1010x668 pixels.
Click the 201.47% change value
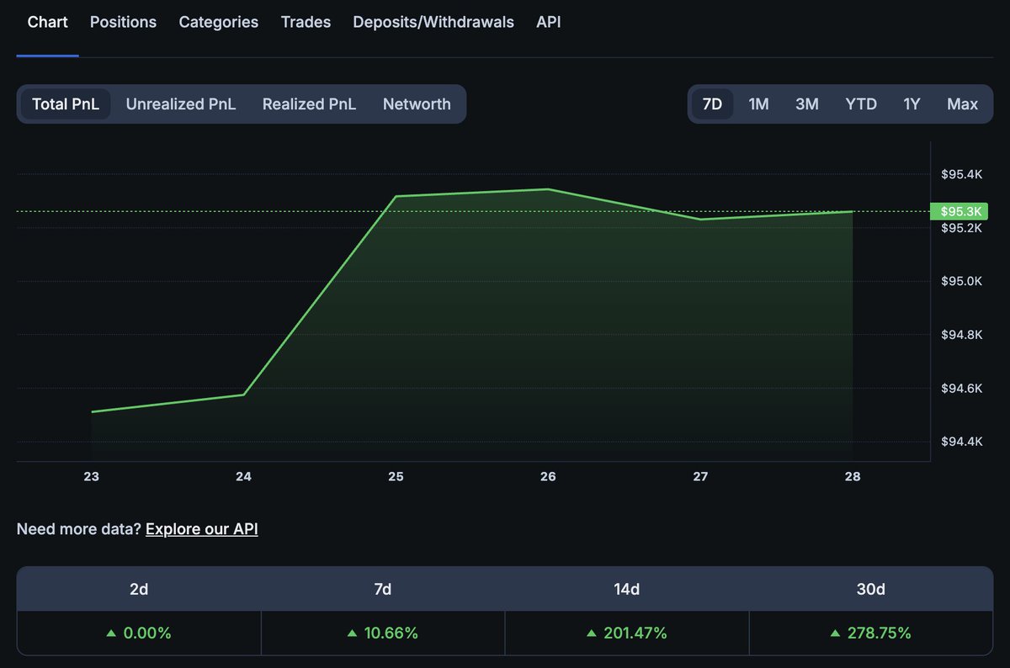pyautogui.click(x=635, y=634)
